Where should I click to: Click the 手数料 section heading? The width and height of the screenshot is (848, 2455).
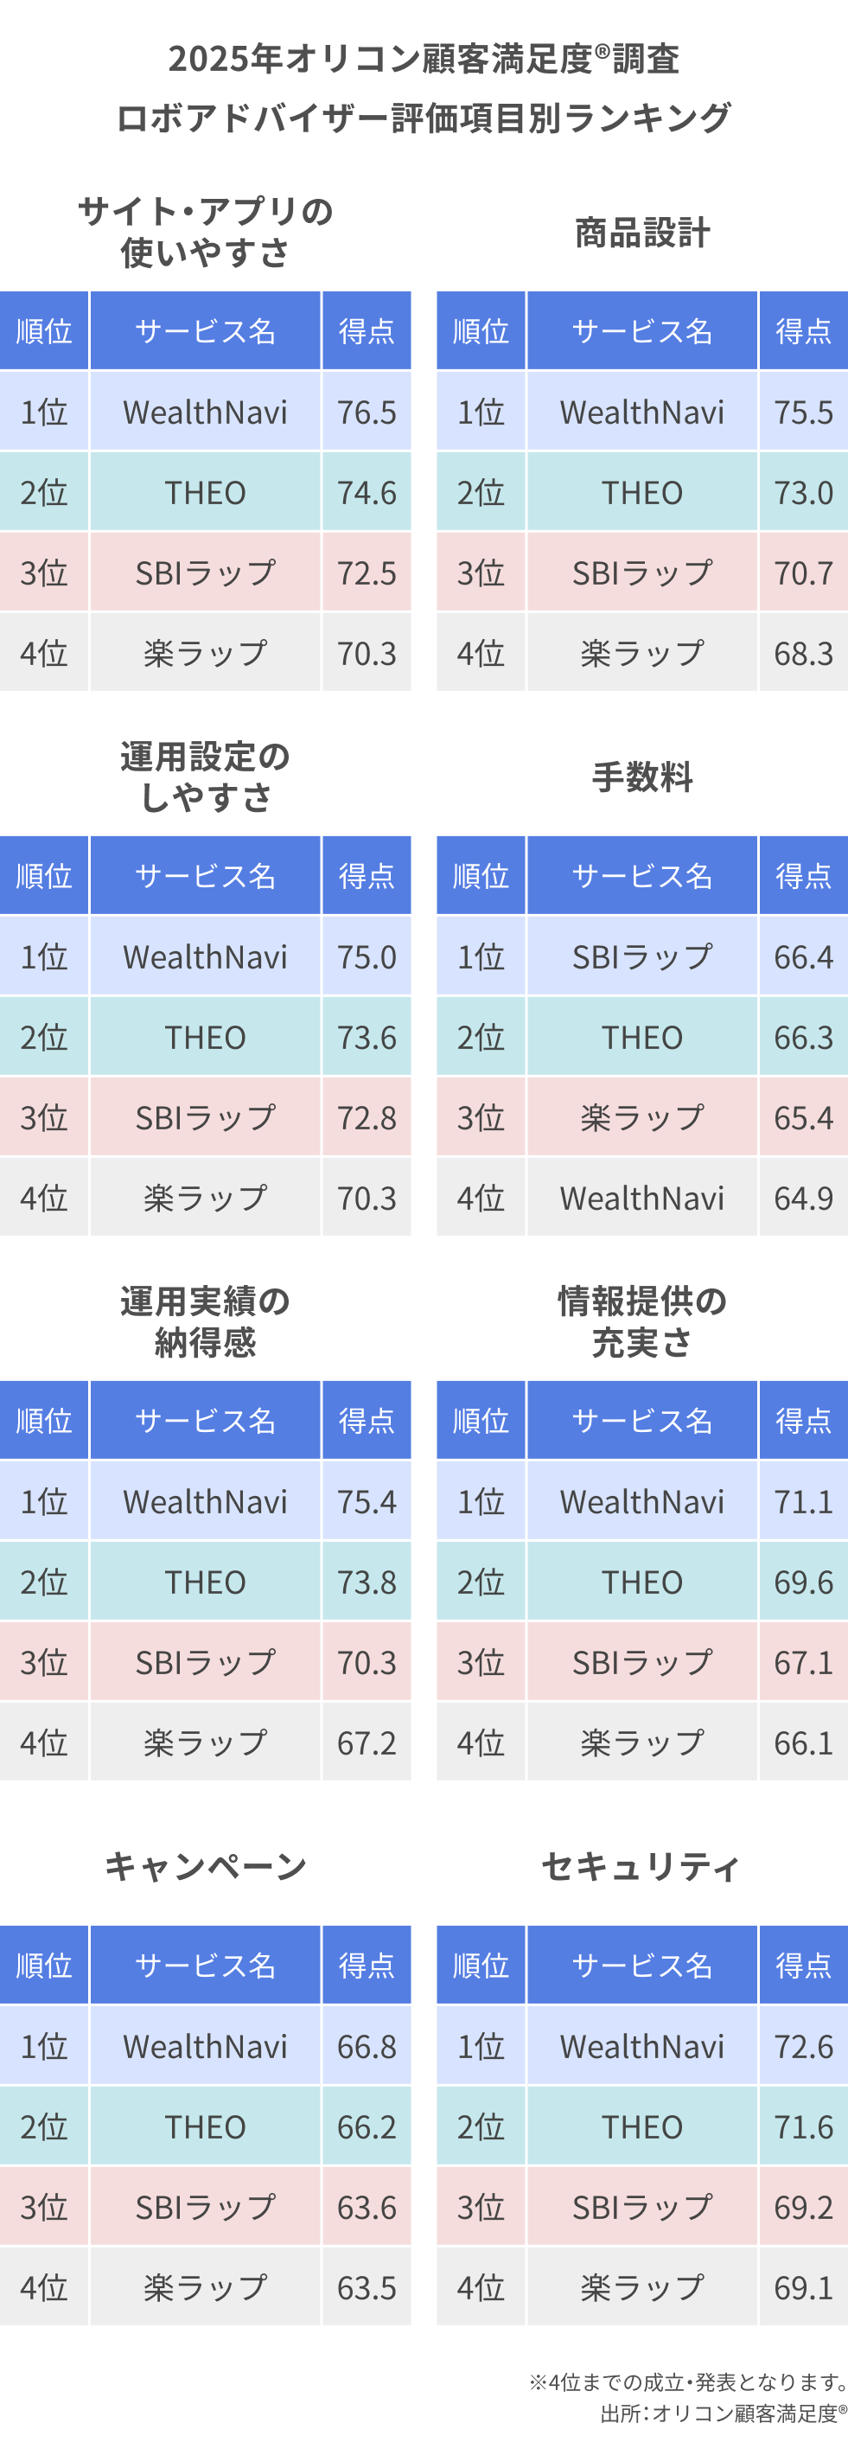(642, 777)
